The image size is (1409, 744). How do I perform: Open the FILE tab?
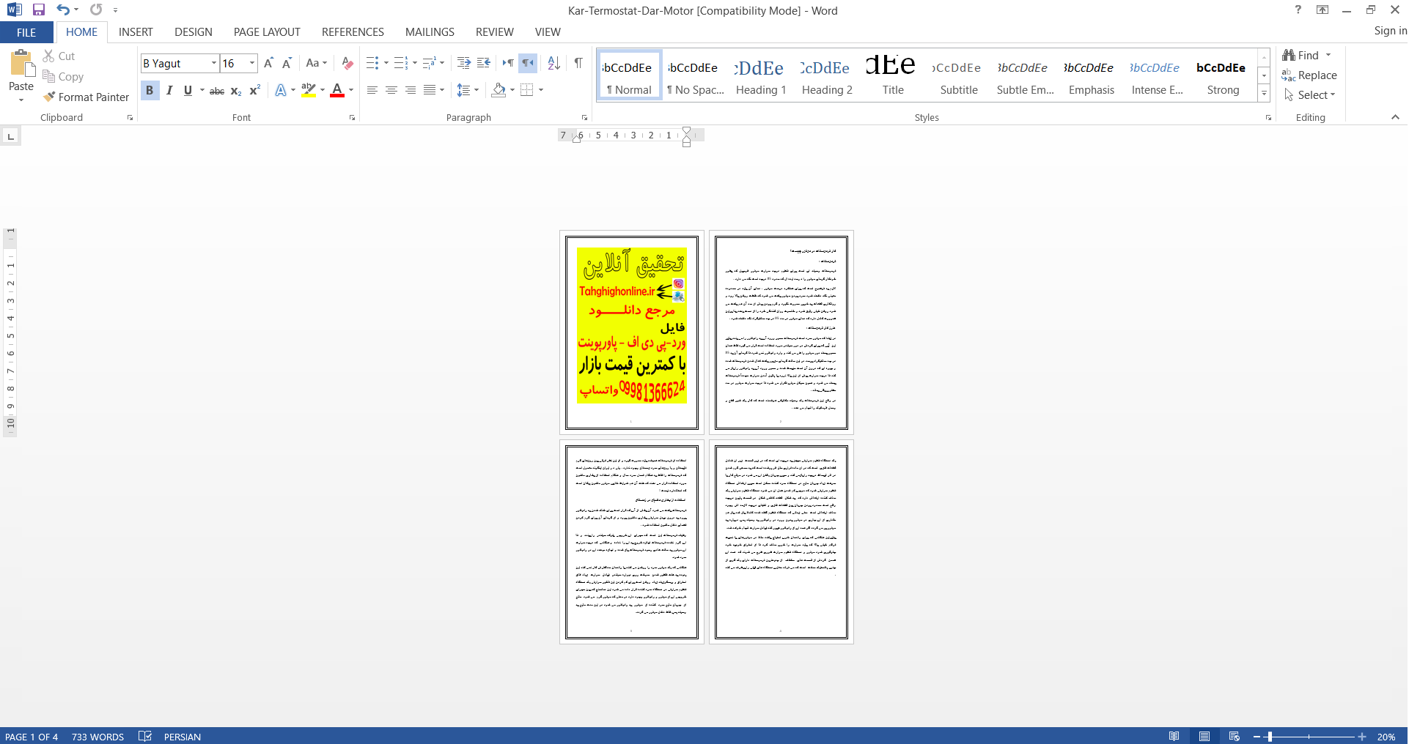pyautogui.click(x=26, y=32)
